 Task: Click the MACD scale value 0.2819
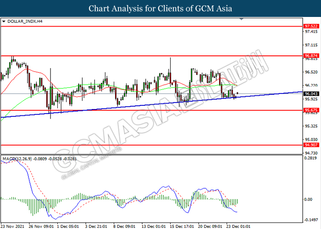click(310, 158)
